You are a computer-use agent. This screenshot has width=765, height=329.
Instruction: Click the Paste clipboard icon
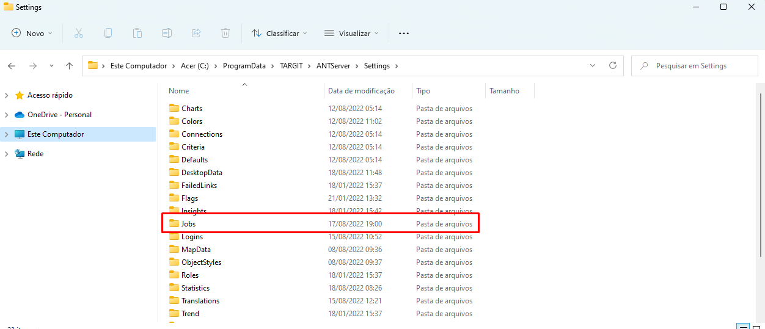137,33
